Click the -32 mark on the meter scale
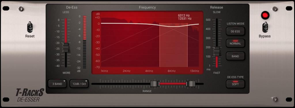 click(79, 68)
